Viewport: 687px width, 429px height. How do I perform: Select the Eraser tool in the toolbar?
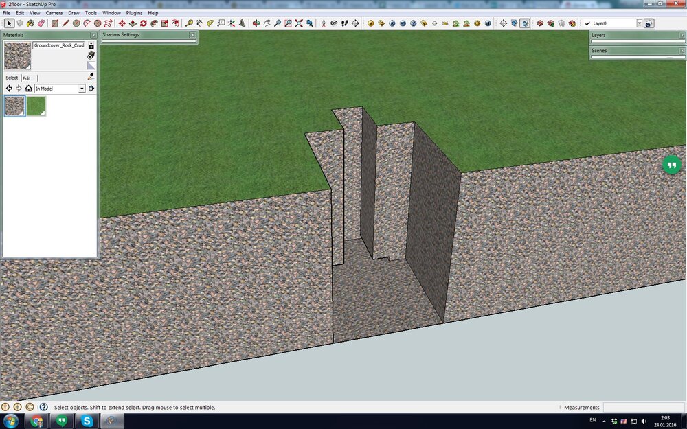pyautogui.click(x=41, y=23)
